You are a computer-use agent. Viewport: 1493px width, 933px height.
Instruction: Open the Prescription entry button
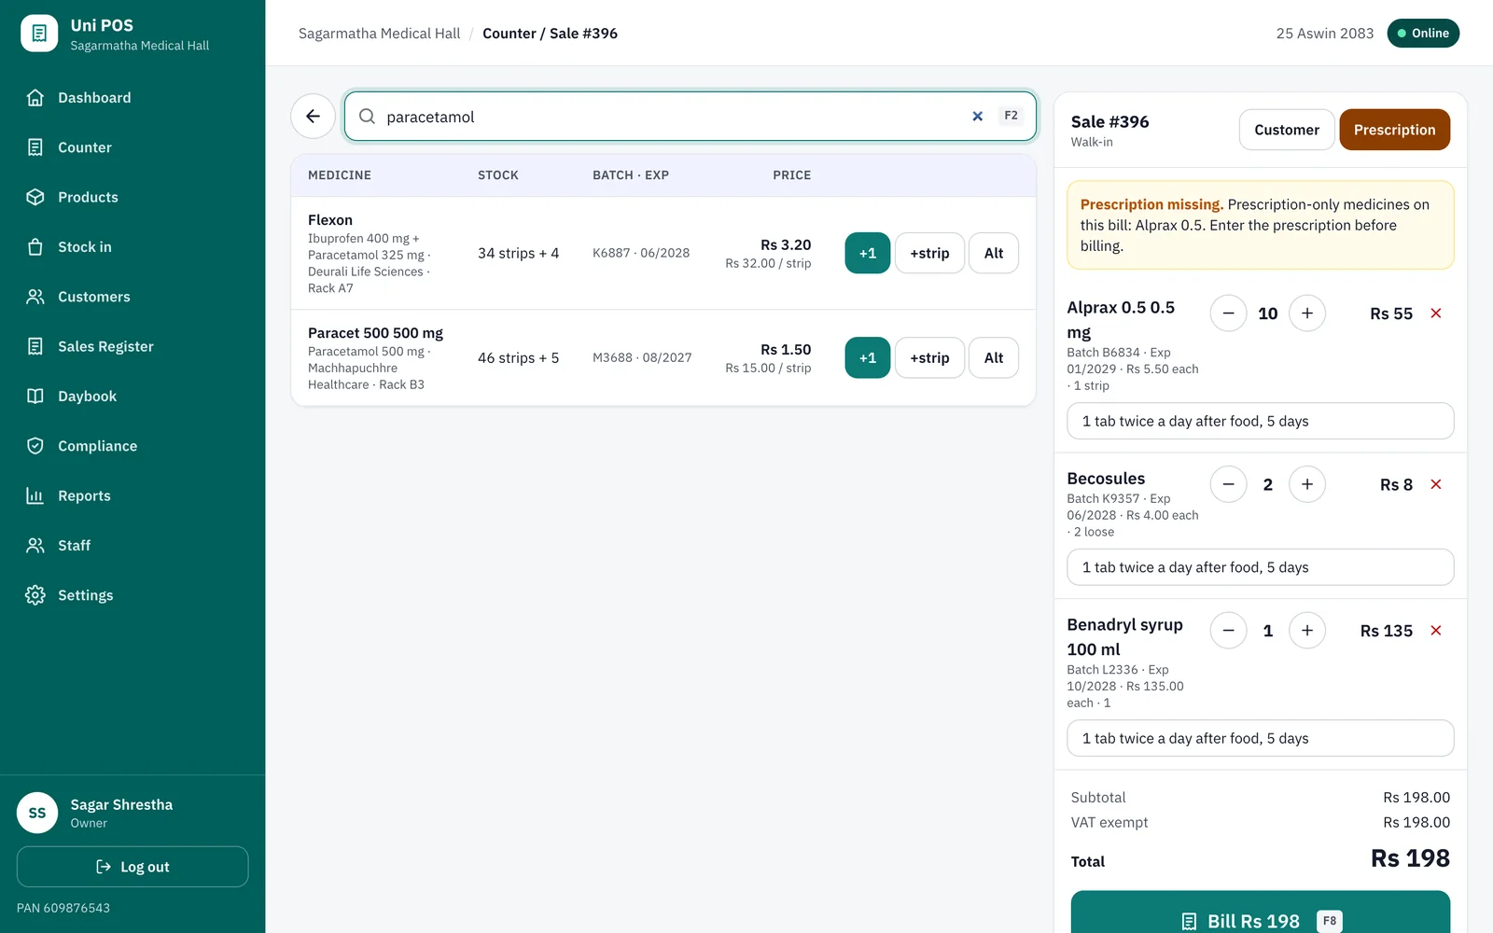(x=1394, y=130)
